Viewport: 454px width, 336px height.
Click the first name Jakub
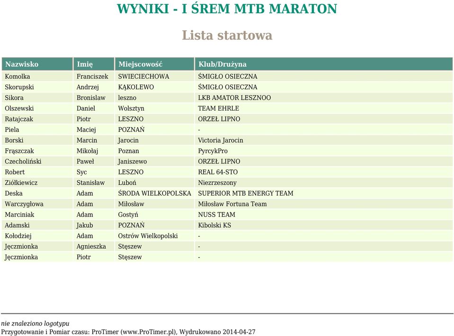(85, 225)
